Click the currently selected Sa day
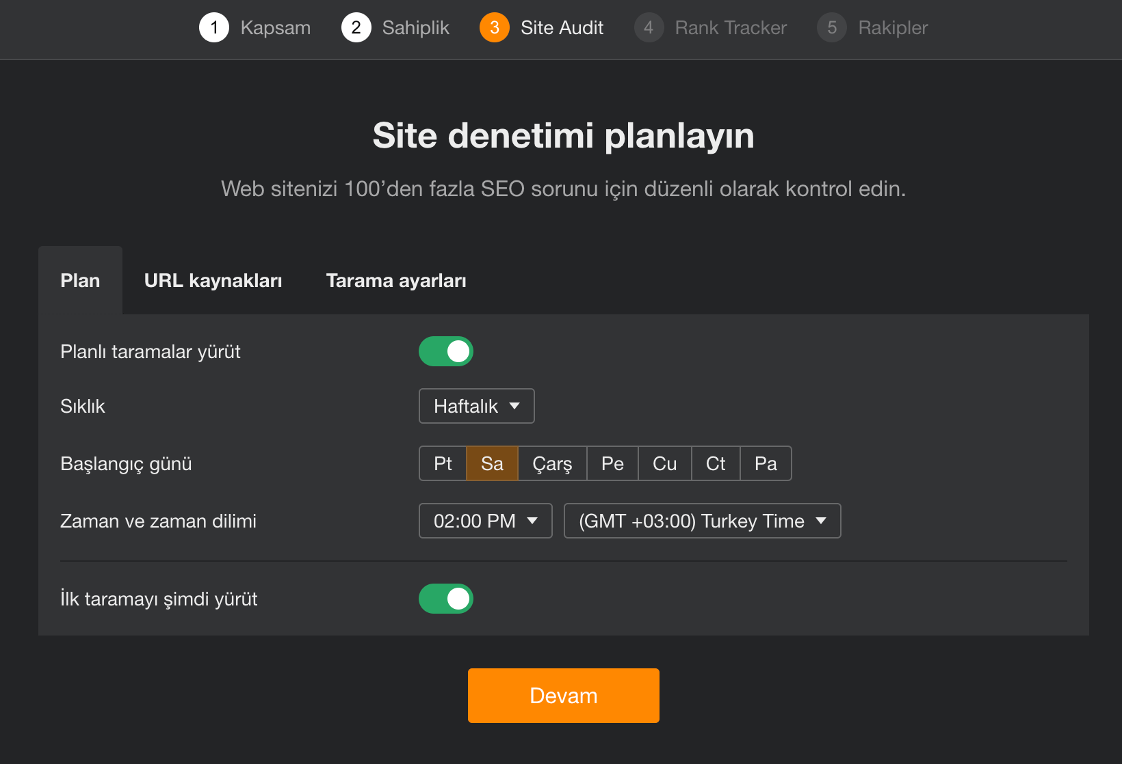This screenshot has width=1122, height=764. click(492, 463)
